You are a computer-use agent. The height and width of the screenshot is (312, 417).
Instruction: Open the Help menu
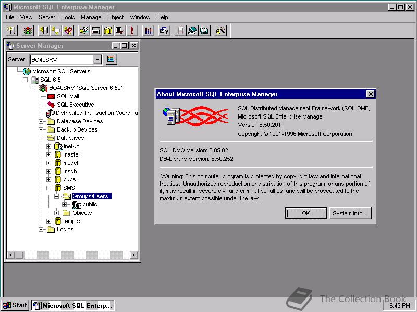click(162, 17)
